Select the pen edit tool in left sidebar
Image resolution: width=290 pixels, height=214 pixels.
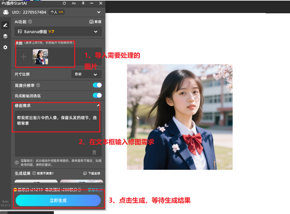(5, 25)
